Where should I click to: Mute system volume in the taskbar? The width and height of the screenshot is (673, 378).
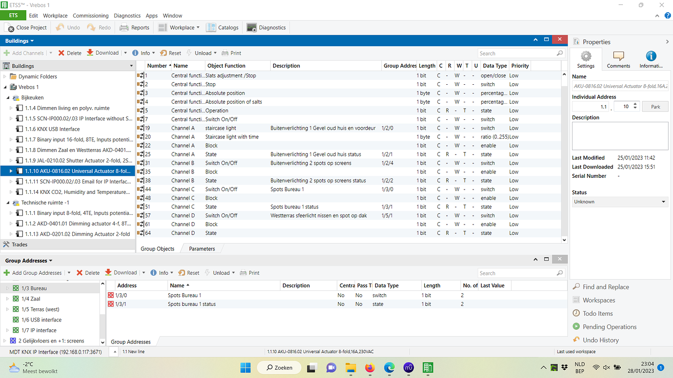(606, 367)
